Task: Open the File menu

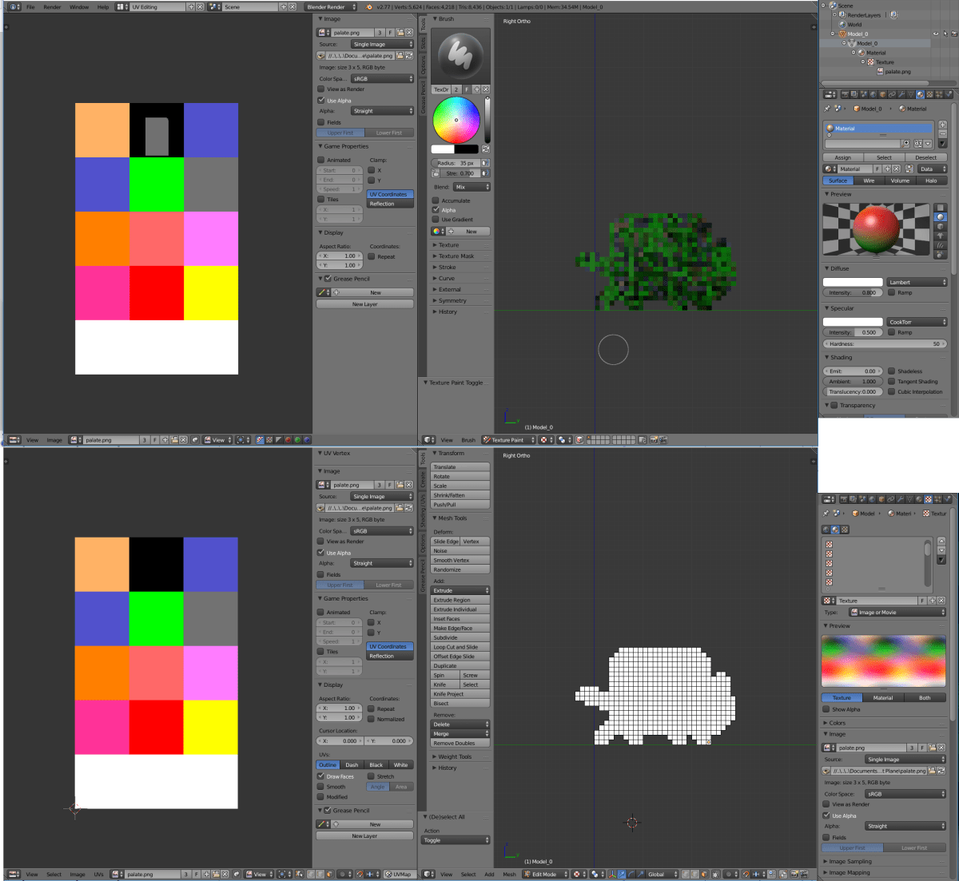Action: [x=30, y=6]
